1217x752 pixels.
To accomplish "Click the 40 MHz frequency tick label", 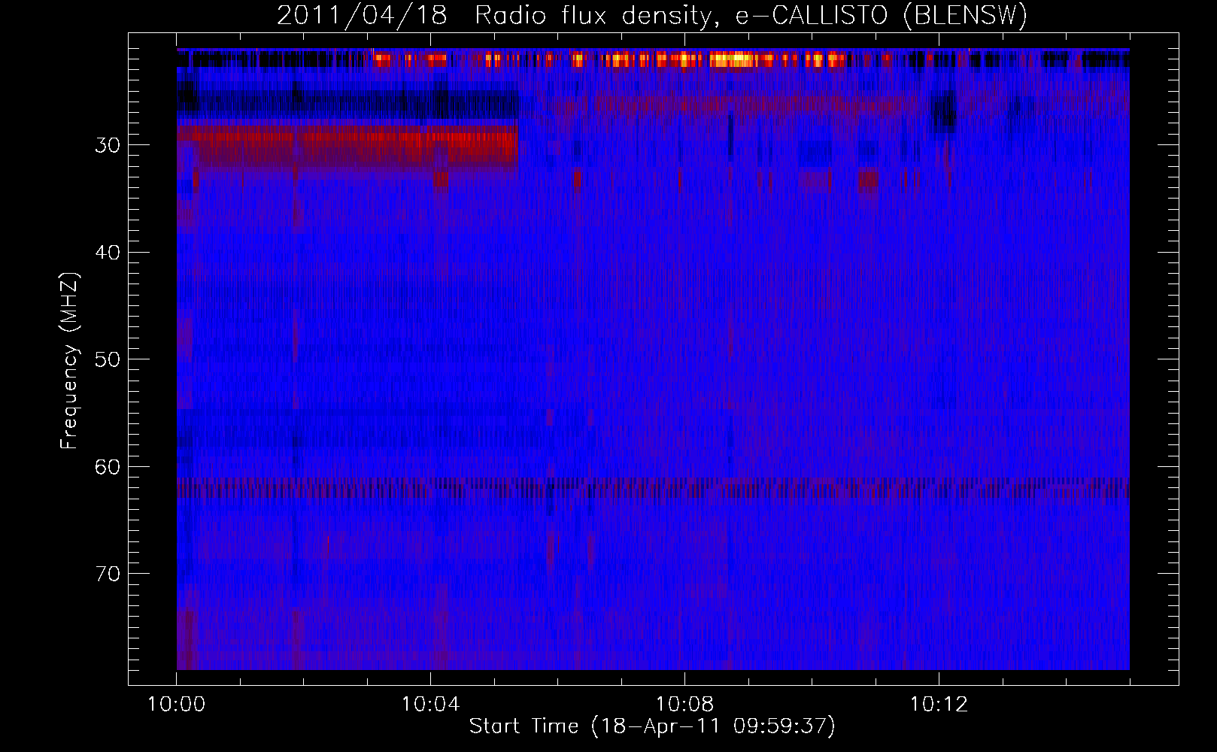I will click(108, 253).
